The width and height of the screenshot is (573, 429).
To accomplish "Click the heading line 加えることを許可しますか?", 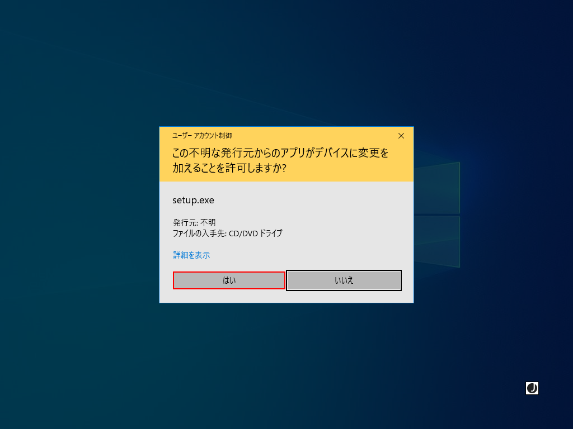I will coord(229,168).
